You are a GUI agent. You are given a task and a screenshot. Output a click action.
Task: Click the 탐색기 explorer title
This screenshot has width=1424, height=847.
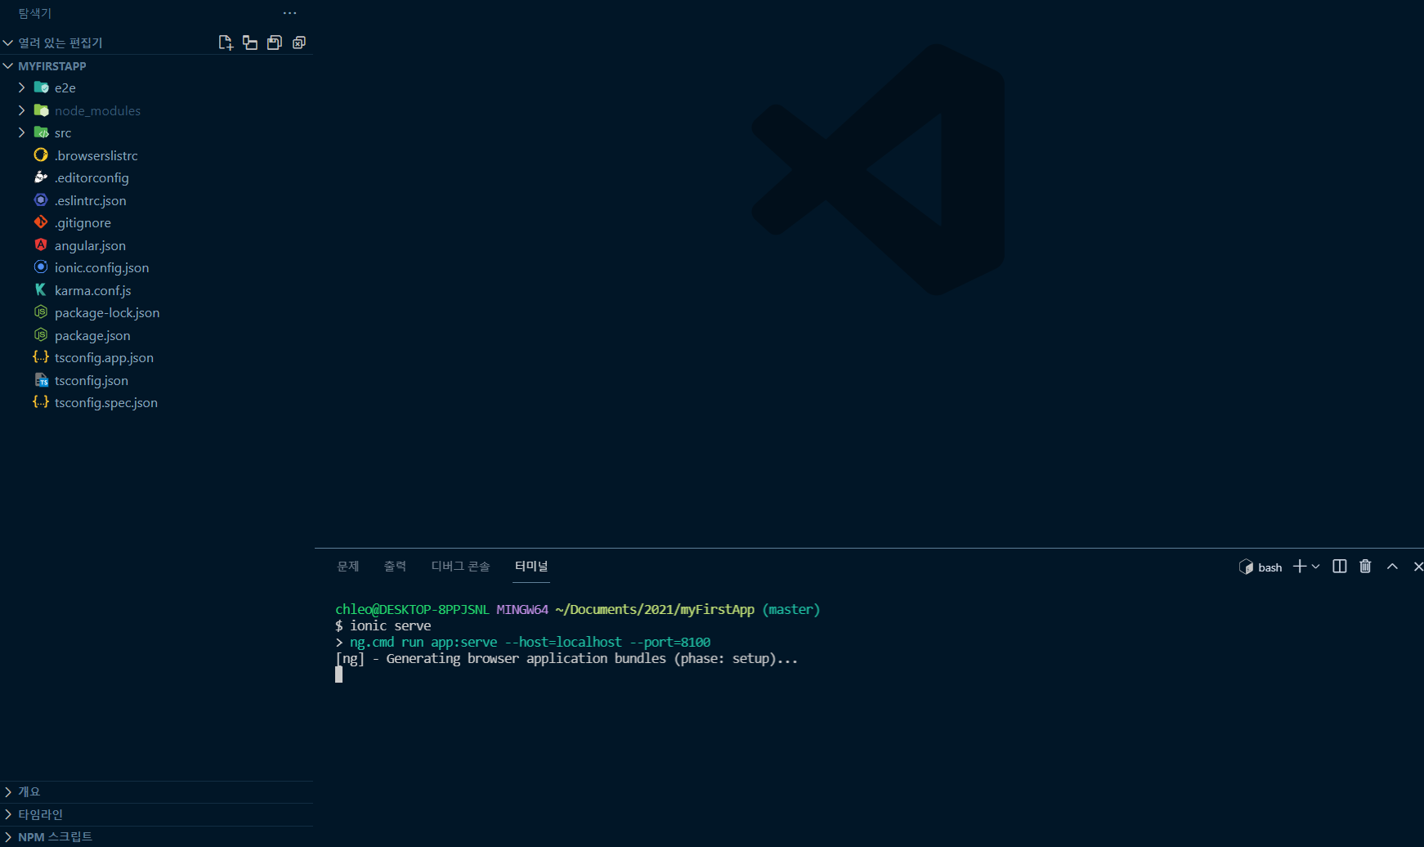point(34,13)
